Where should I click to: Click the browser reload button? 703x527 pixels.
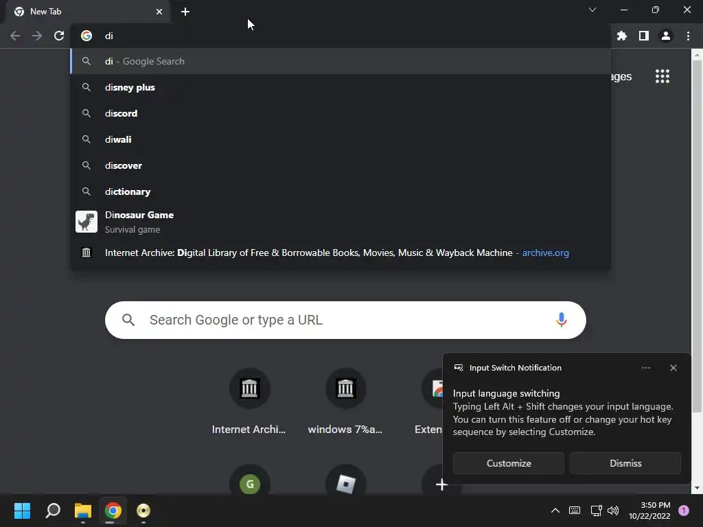click(59, 36)
